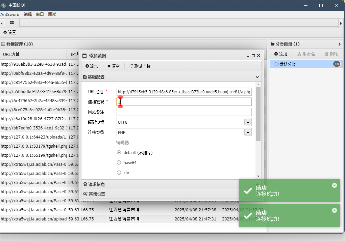
Task: Click the grid home tab icon
Action: click(x=12, y=23)
